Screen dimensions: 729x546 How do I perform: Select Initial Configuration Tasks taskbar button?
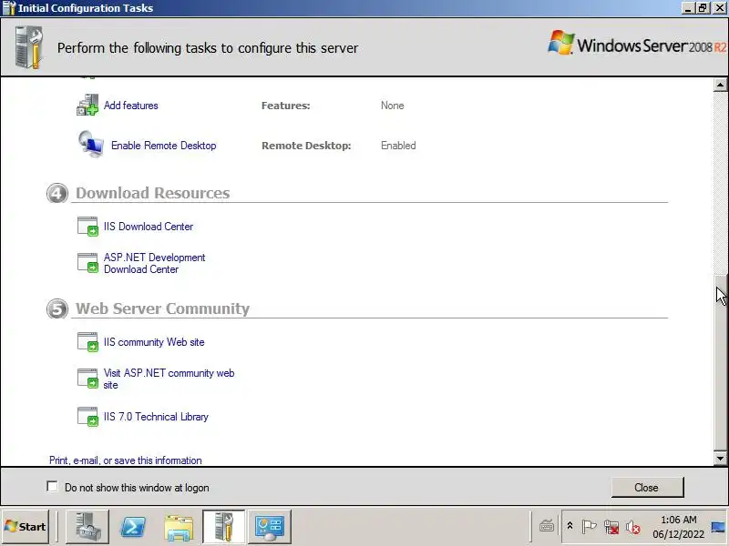223,527
